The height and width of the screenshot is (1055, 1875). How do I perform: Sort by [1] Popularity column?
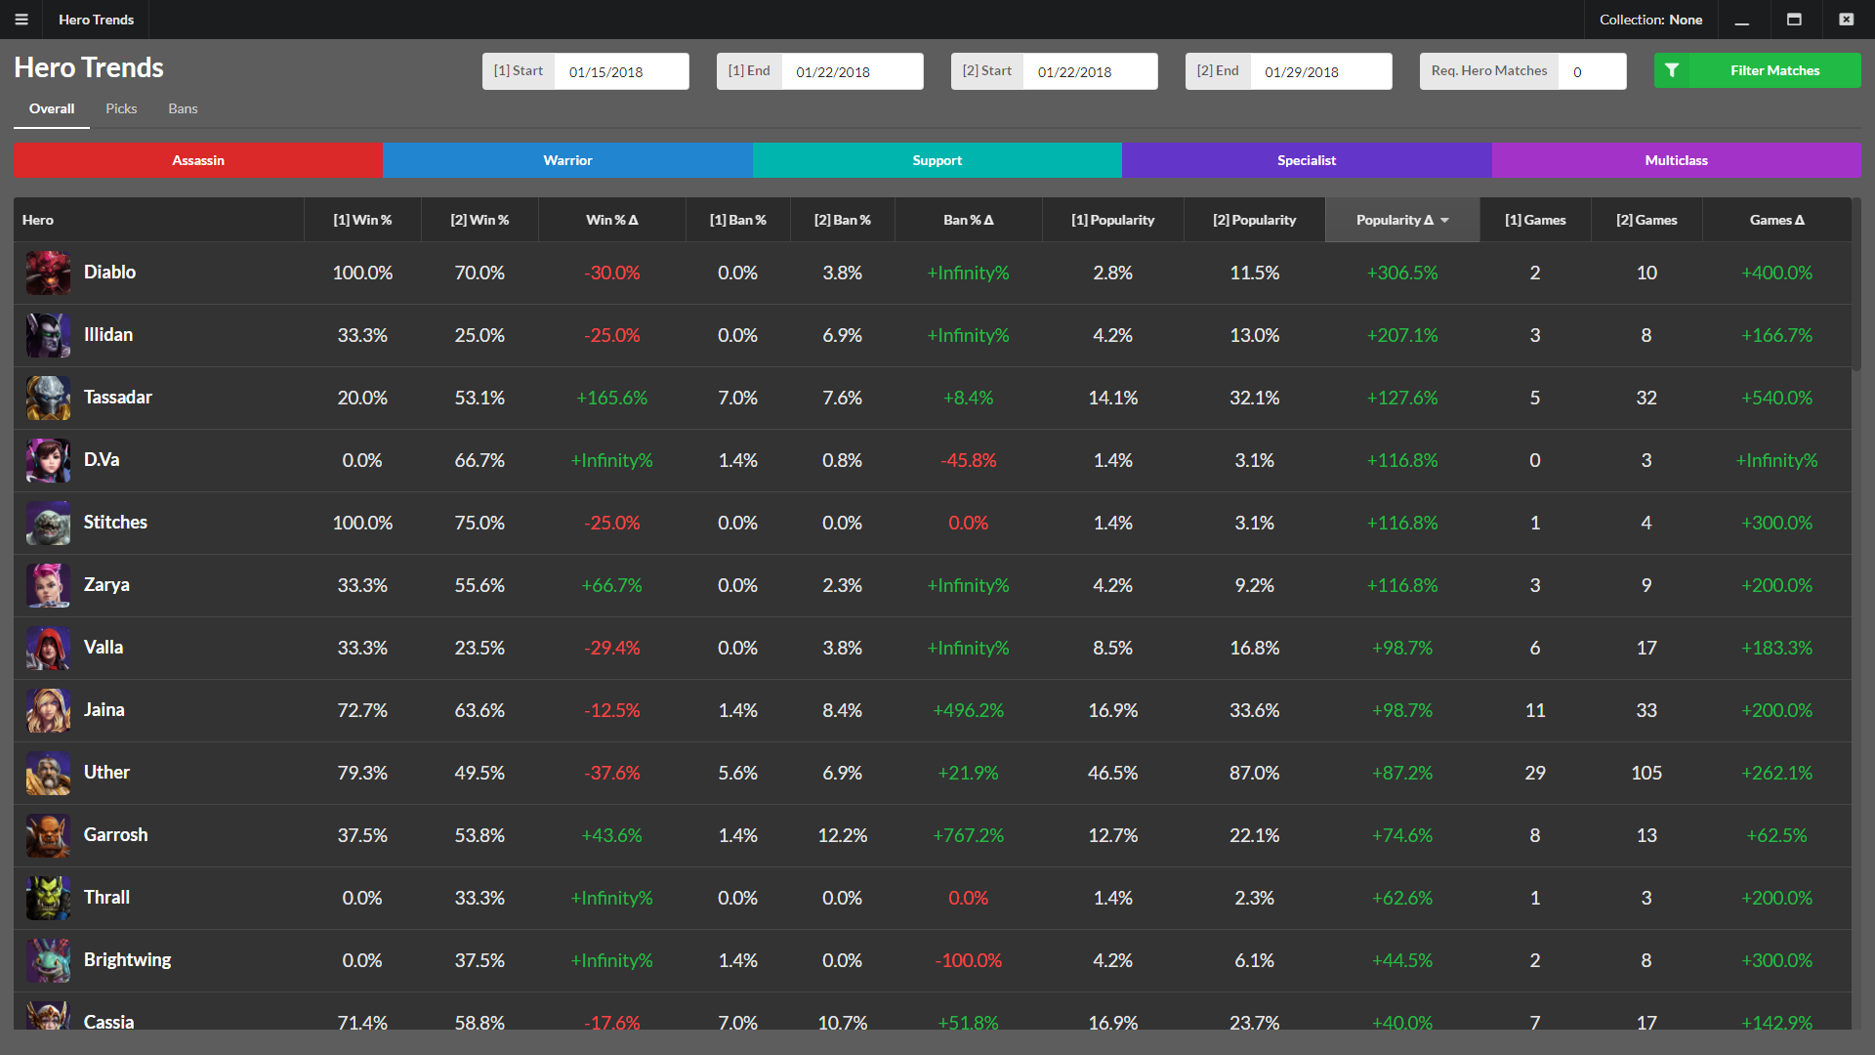coord(1113,220)
